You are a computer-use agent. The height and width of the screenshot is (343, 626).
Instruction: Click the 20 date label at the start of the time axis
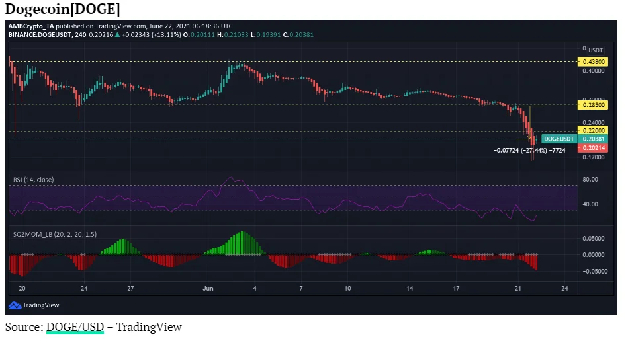point(22,288)
